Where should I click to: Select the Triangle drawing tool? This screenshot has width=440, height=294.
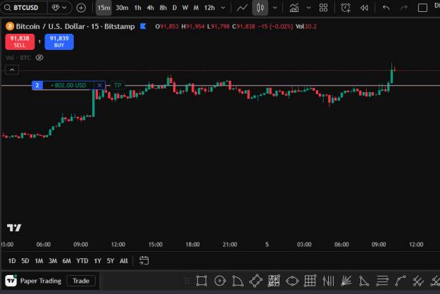[x=364, y=281]
